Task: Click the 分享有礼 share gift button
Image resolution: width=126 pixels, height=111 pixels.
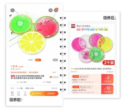Action: pyautogui.click(x=54, y=77)
